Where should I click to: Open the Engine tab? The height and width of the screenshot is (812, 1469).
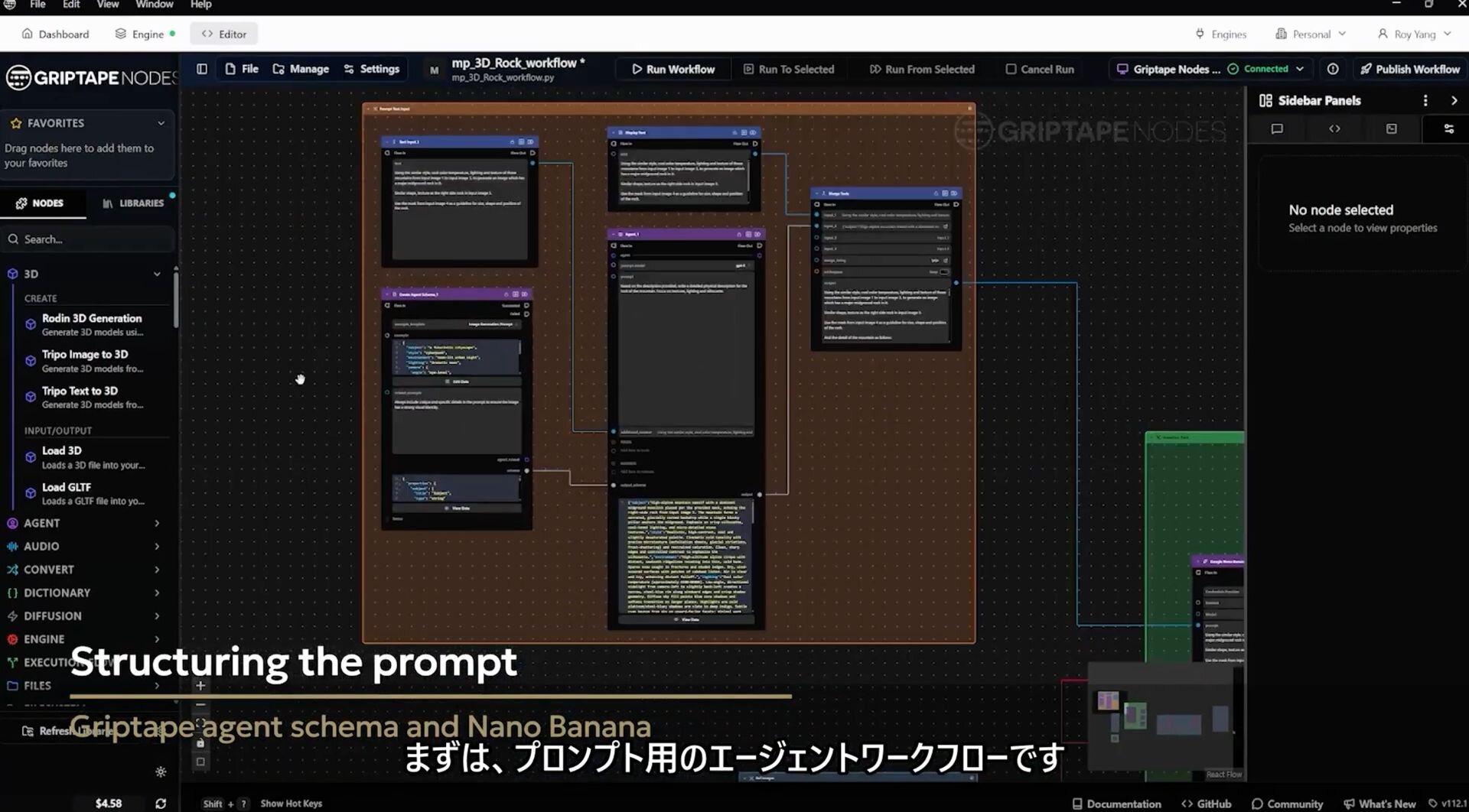[145, 34]
